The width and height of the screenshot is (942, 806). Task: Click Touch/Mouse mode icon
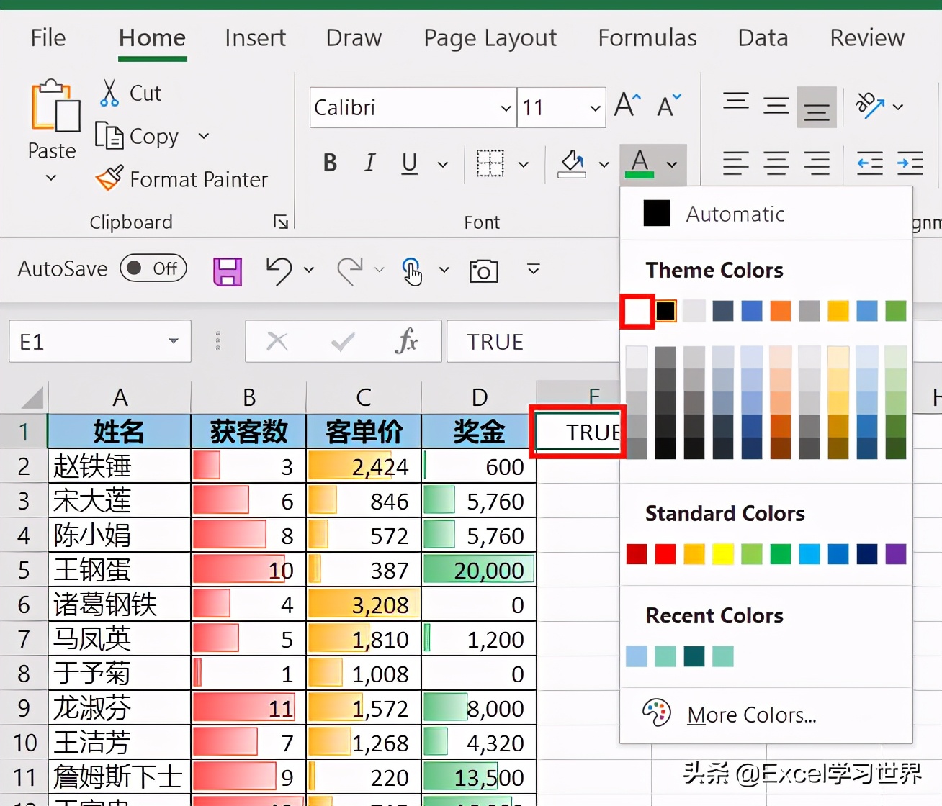412,271
